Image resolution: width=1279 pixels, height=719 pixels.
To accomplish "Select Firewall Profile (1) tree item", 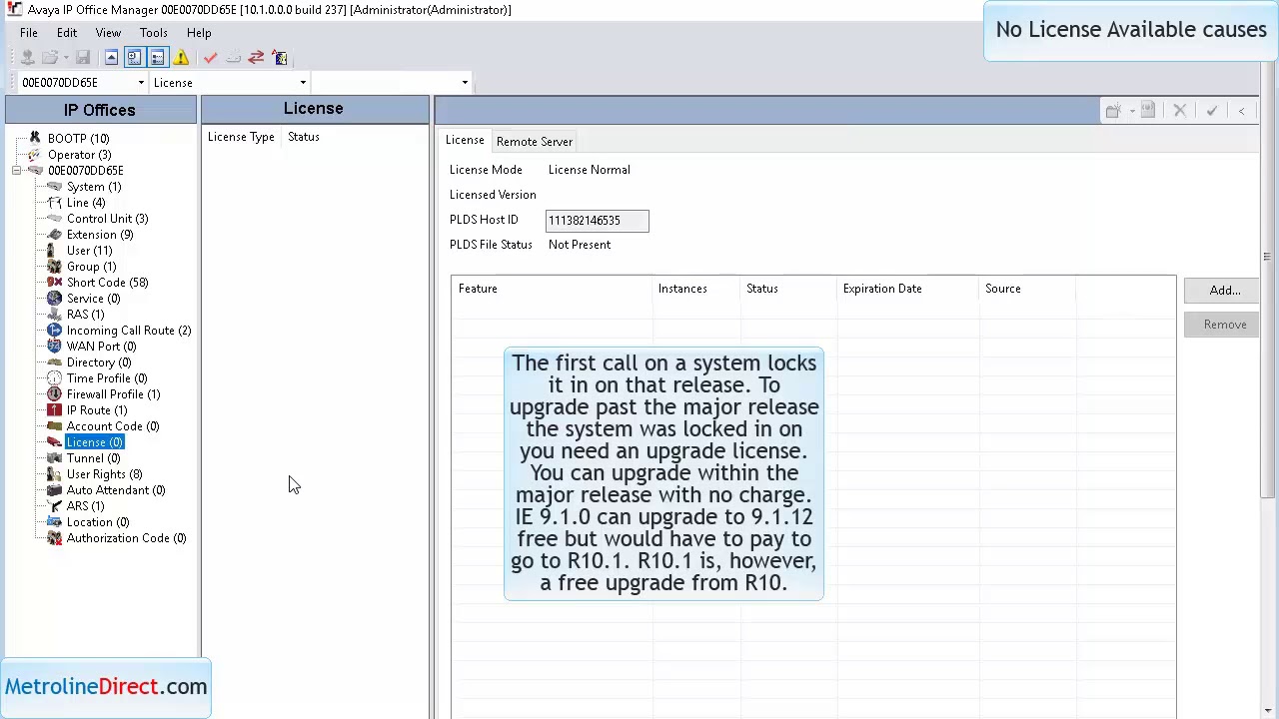I will coord(113,394).
